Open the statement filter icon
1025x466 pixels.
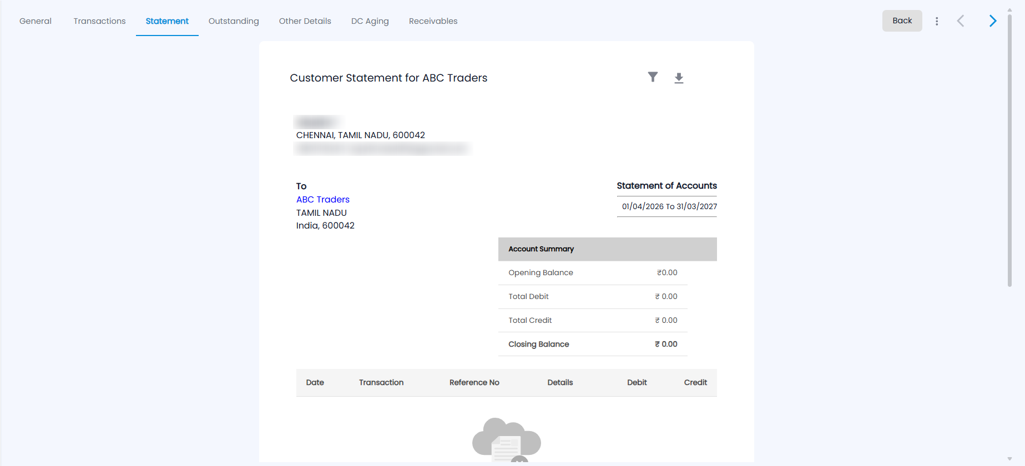[653, 77]
